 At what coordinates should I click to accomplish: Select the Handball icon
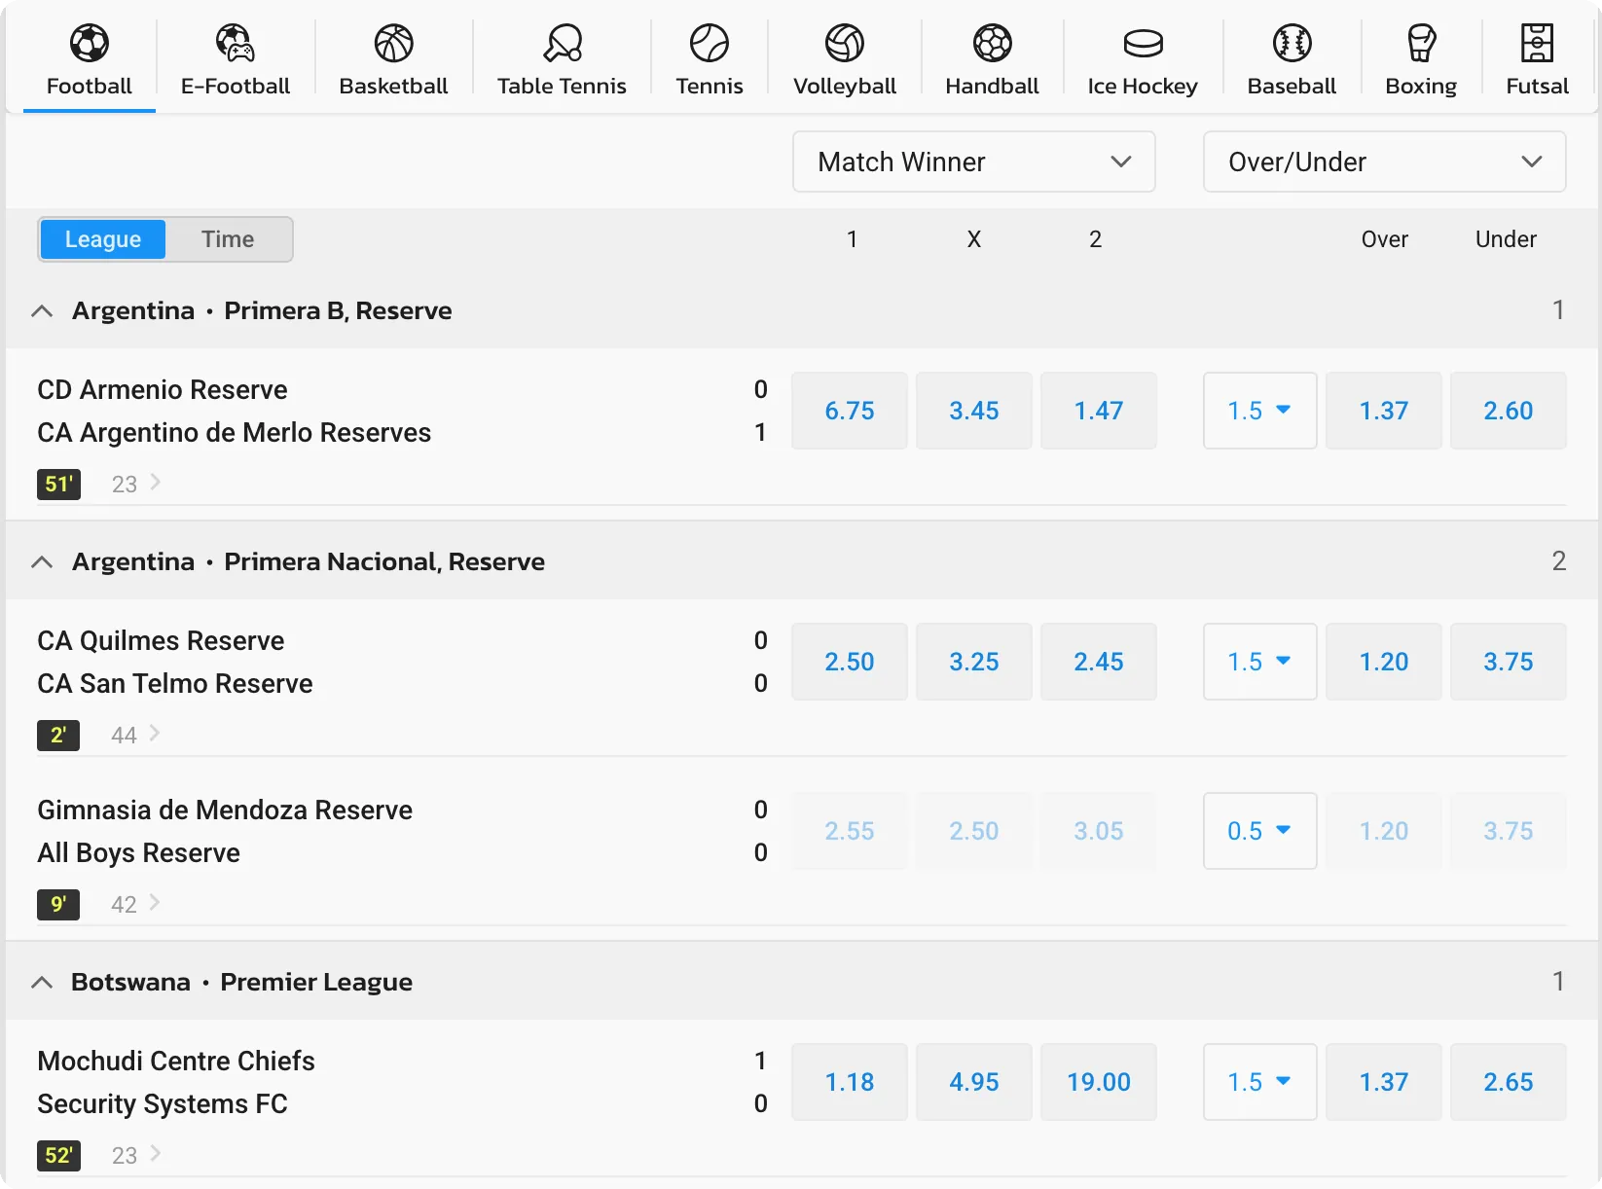pyautogui.click(x=993, y=43)
